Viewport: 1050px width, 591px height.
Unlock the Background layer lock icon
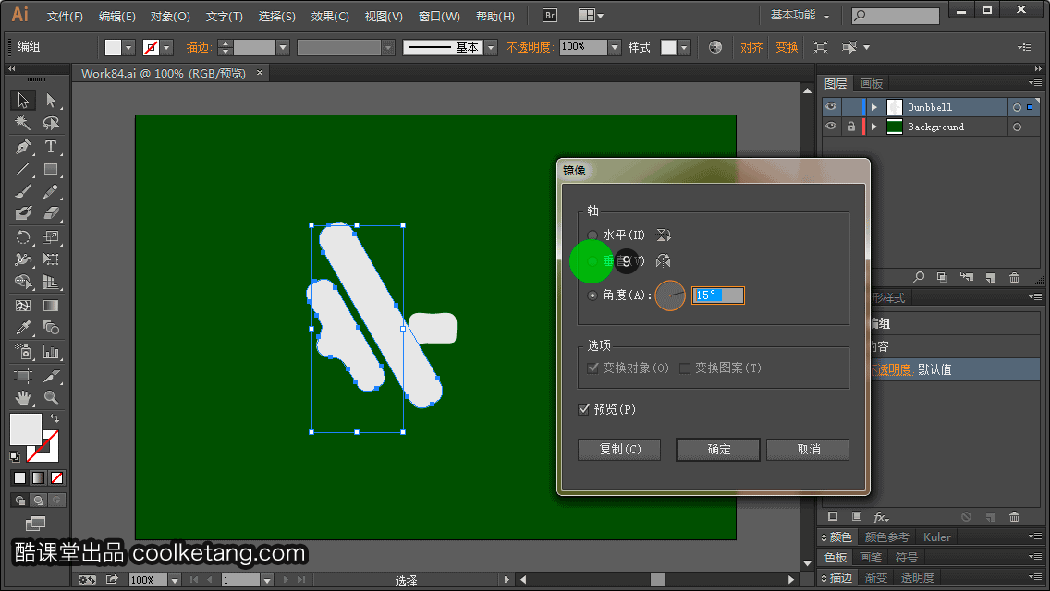[851, 127]
